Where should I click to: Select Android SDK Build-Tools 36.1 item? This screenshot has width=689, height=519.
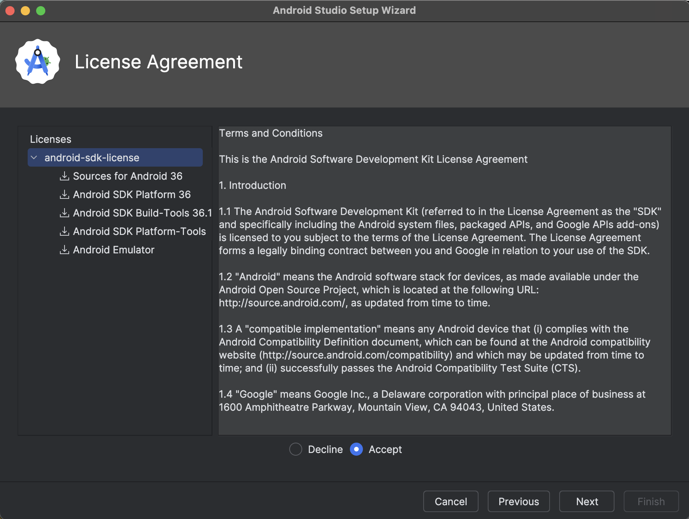click(142, 213)
